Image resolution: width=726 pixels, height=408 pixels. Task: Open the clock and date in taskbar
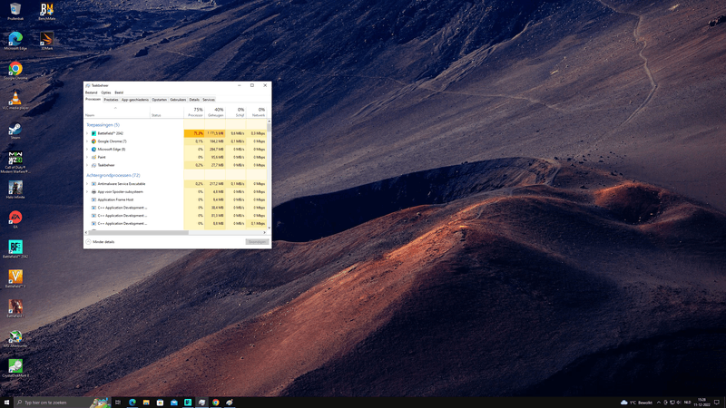(x=701, y=403)
